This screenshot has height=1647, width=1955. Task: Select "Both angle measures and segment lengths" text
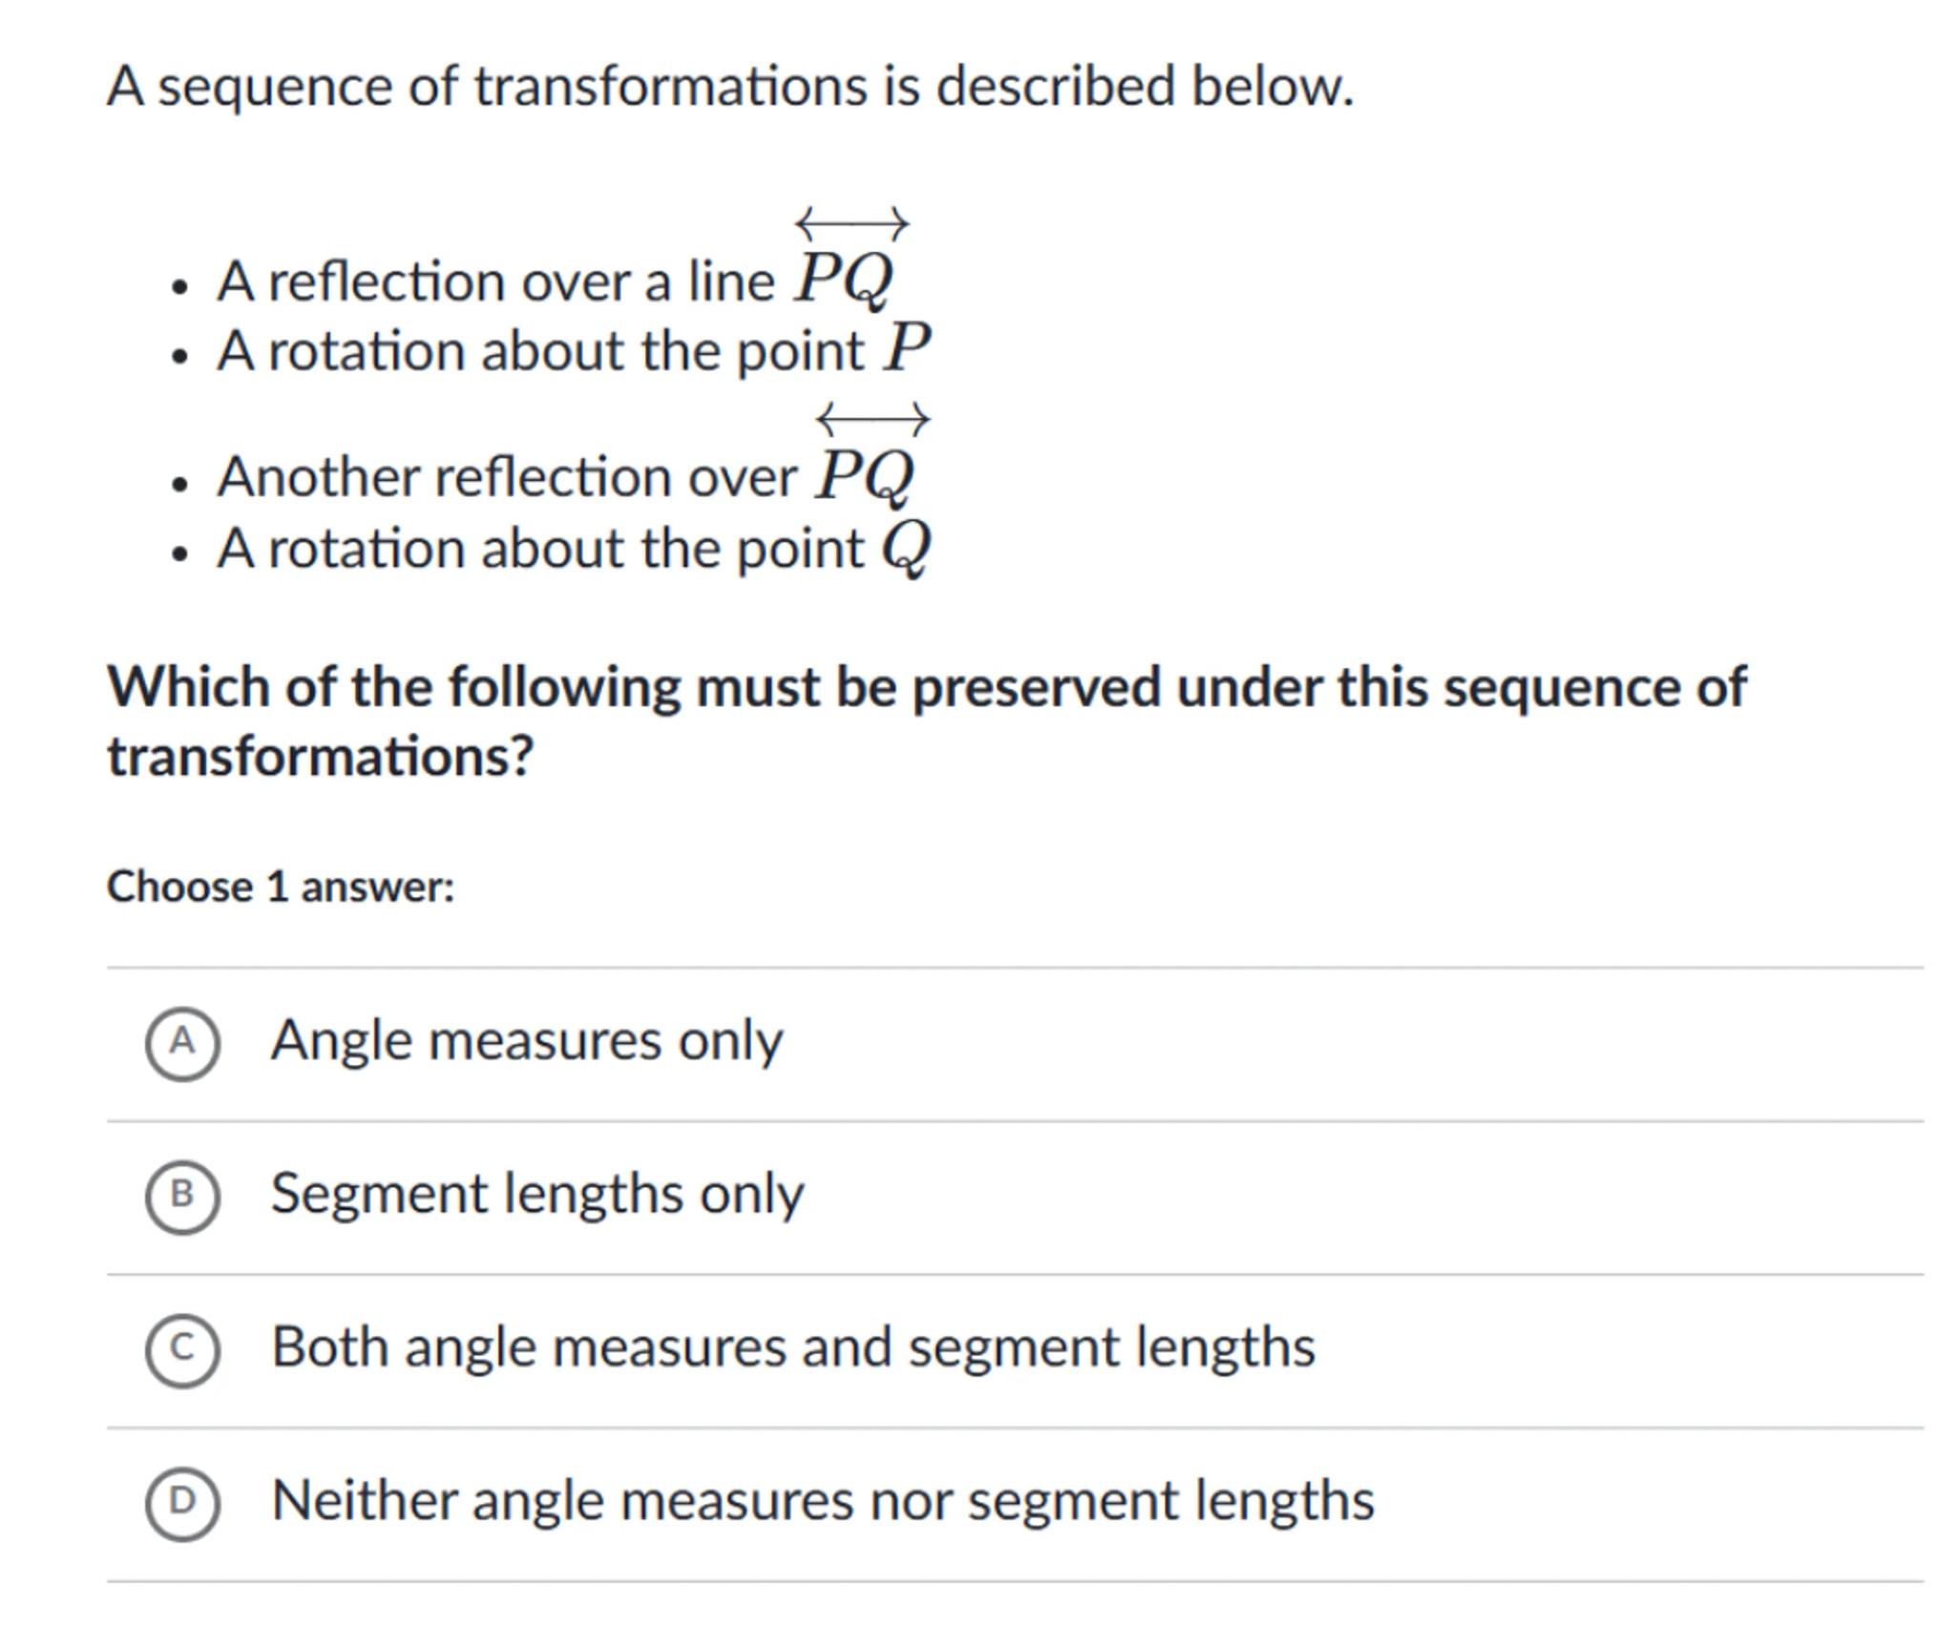[x=792, y=1347]
